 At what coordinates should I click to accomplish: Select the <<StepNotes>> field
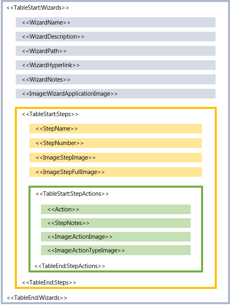116,223
